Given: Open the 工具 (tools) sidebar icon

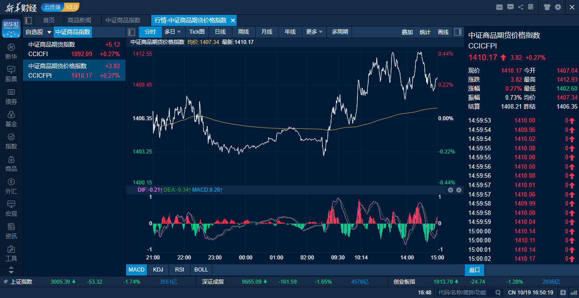Looking at the screenshot, I should (11, 253).
